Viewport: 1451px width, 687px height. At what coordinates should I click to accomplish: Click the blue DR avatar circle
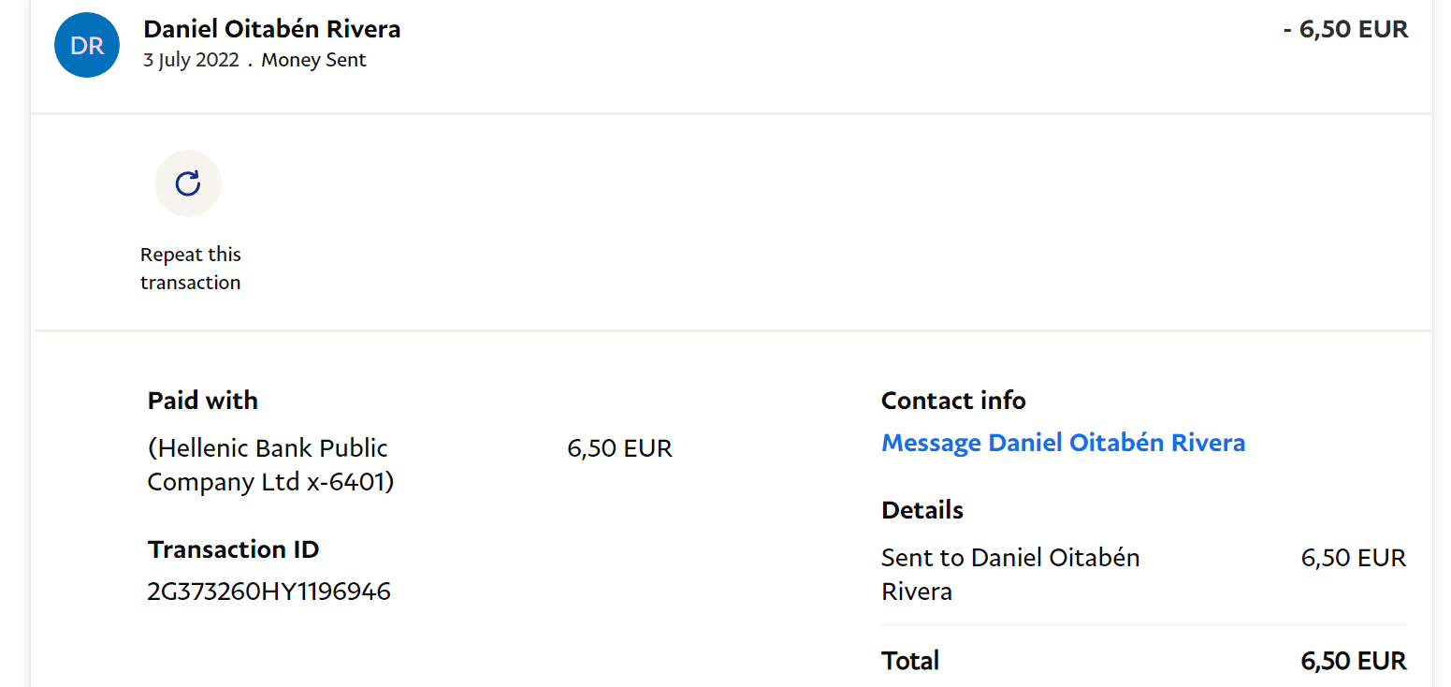coord(87,45)
